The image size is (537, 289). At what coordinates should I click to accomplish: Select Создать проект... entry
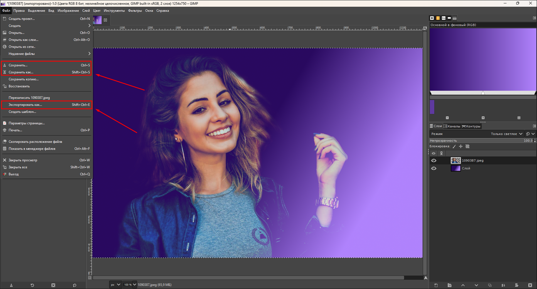47,19
